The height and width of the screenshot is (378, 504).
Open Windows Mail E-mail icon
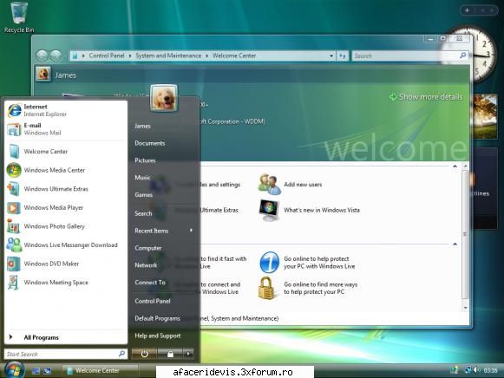[x=14, y=129]
